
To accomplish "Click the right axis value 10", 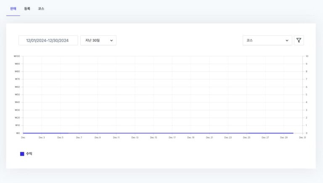I will pos(307,56).
